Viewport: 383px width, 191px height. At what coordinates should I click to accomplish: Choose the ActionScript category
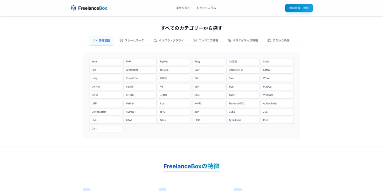click(277, 103)
